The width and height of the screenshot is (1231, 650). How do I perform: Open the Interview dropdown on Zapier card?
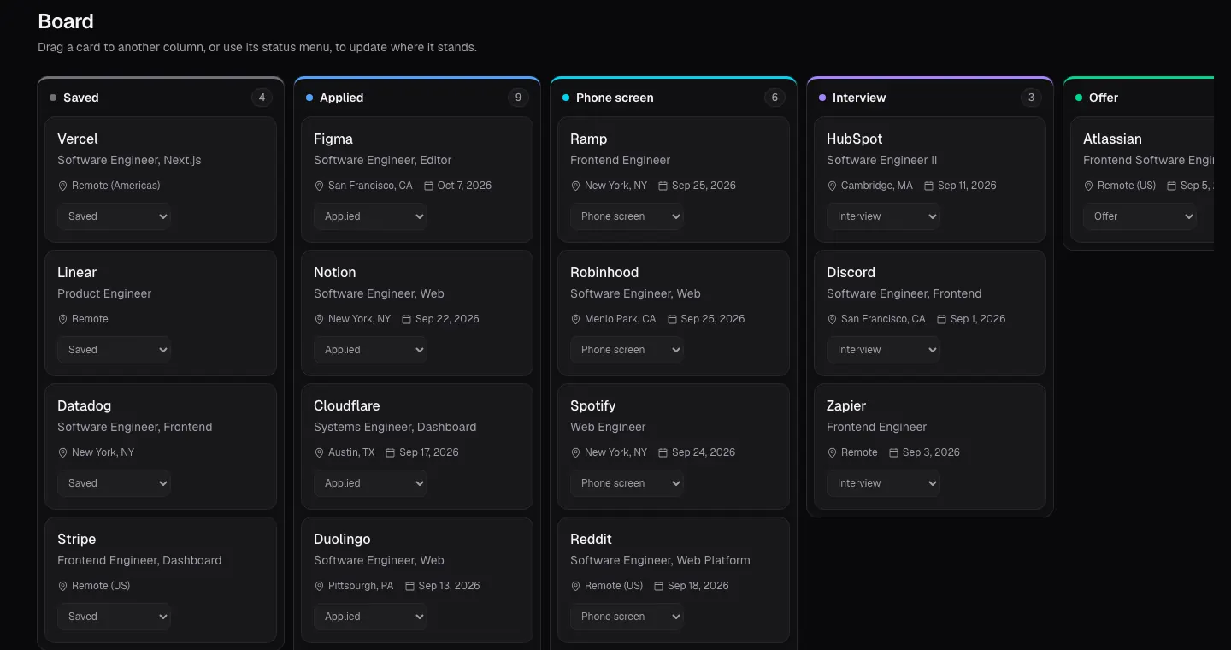tap(883, 483)
